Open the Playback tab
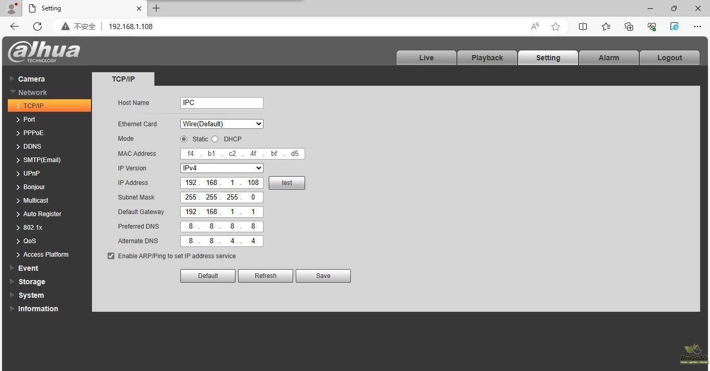The image size is (710, 371). coord(487,58)
